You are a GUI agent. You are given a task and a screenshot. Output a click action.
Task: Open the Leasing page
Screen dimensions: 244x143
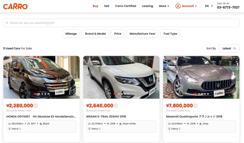[147, 6]
